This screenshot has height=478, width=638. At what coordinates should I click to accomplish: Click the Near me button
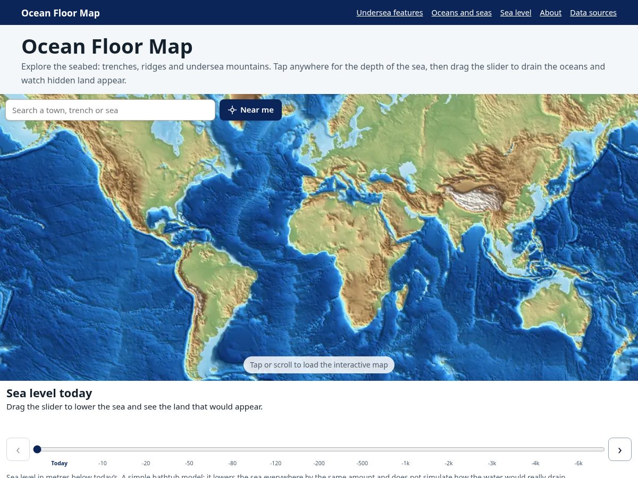250,110
